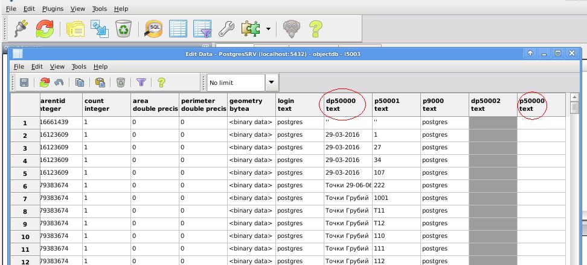Select the geometry bytea column header
This screenshot has height=265, width=587.
tap(251, 105)
